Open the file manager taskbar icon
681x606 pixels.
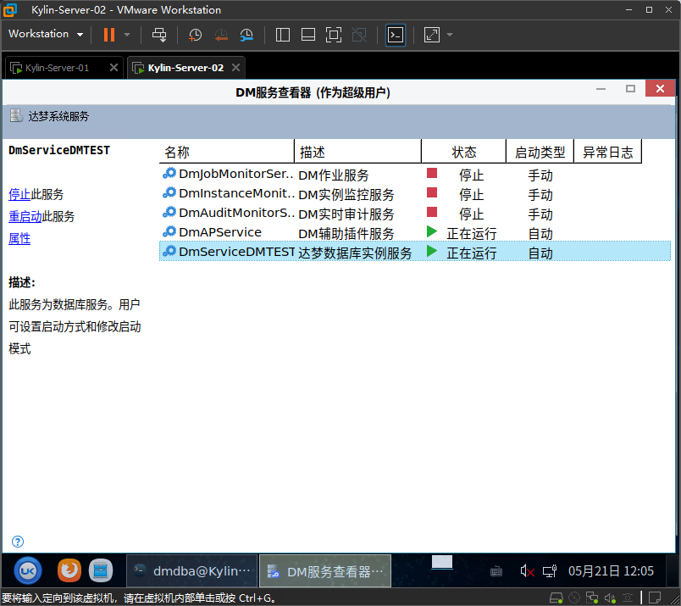tap(101, 570)
